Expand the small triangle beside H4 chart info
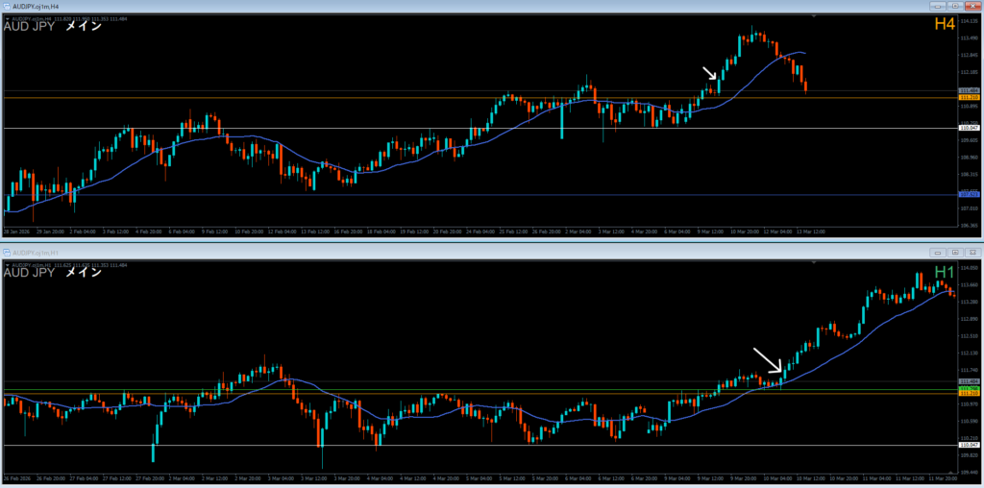The width and height of the screenshot is (984, 488). (7, 17)
